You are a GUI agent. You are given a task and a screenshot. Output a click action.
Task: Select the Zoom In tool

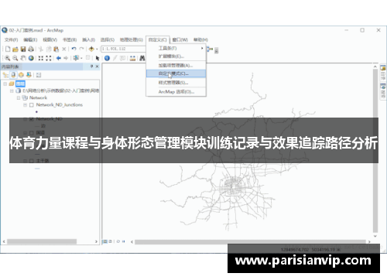point(8,58)
